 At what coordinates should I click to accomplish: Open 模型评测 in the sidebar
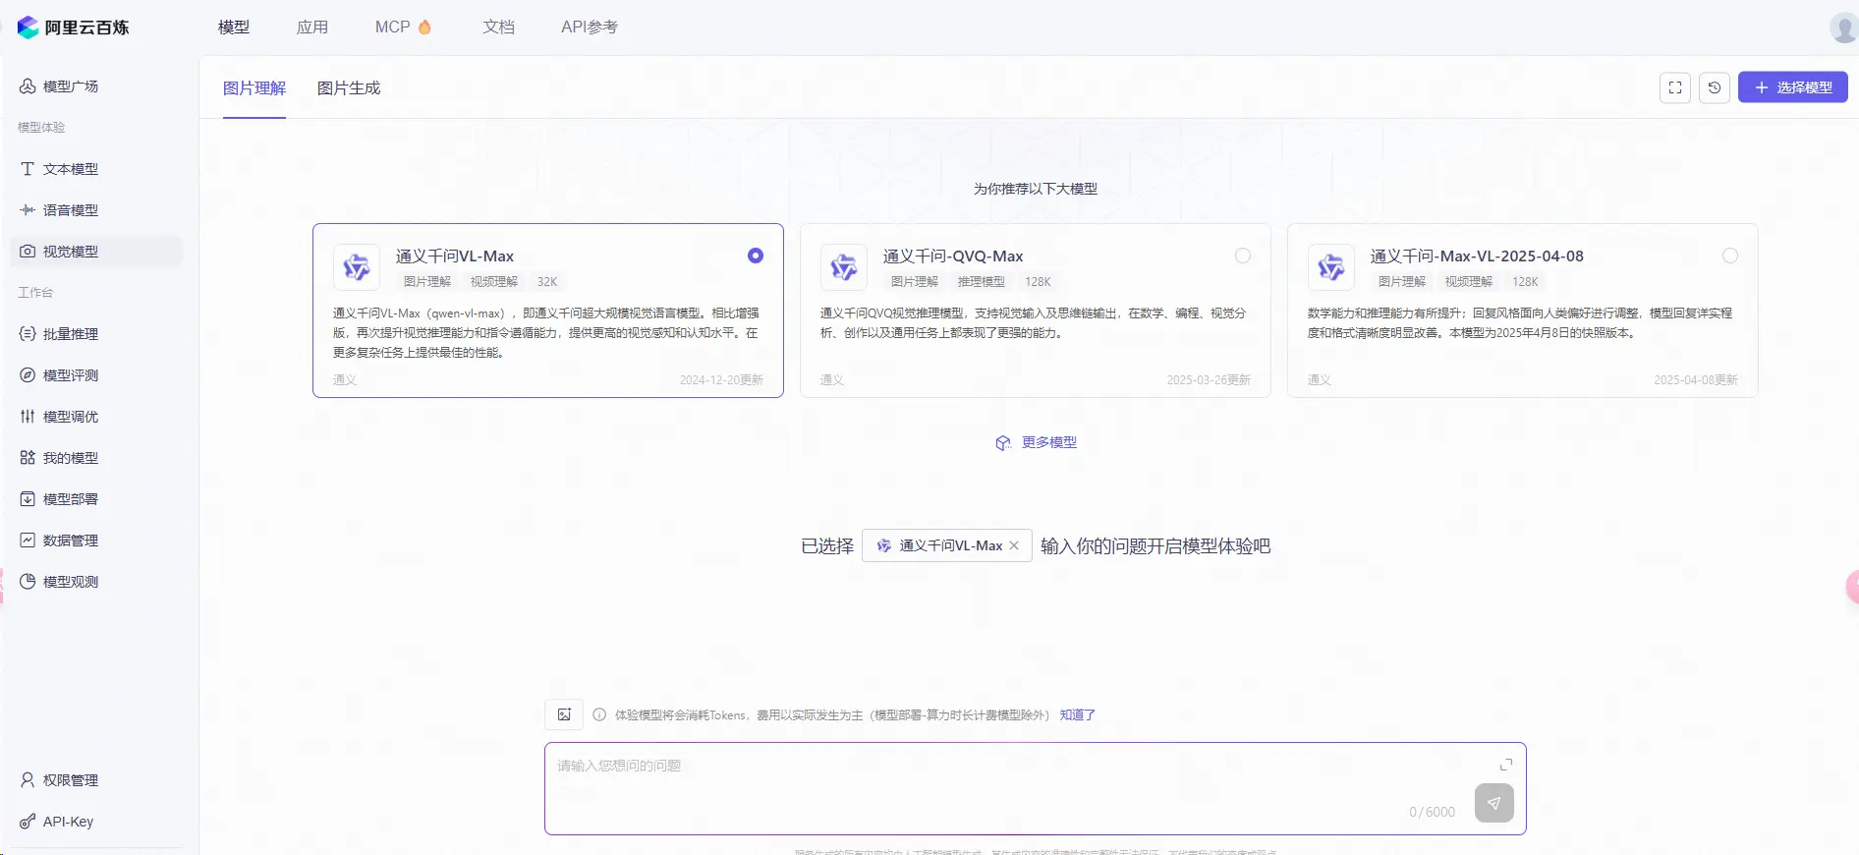[x=96, y=375]
